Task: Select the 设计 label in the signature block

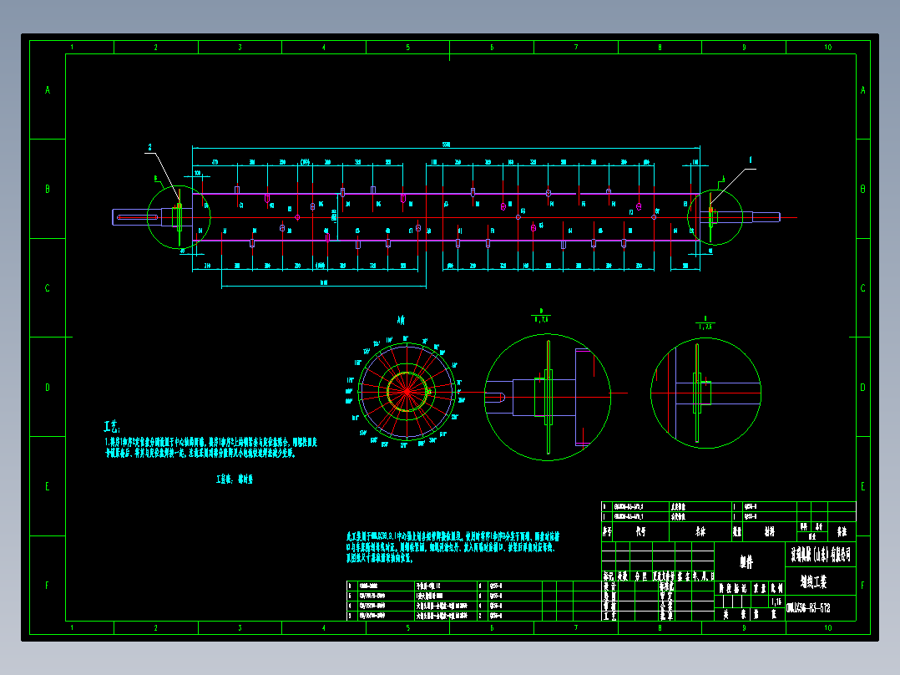Action: coord(609,586)
